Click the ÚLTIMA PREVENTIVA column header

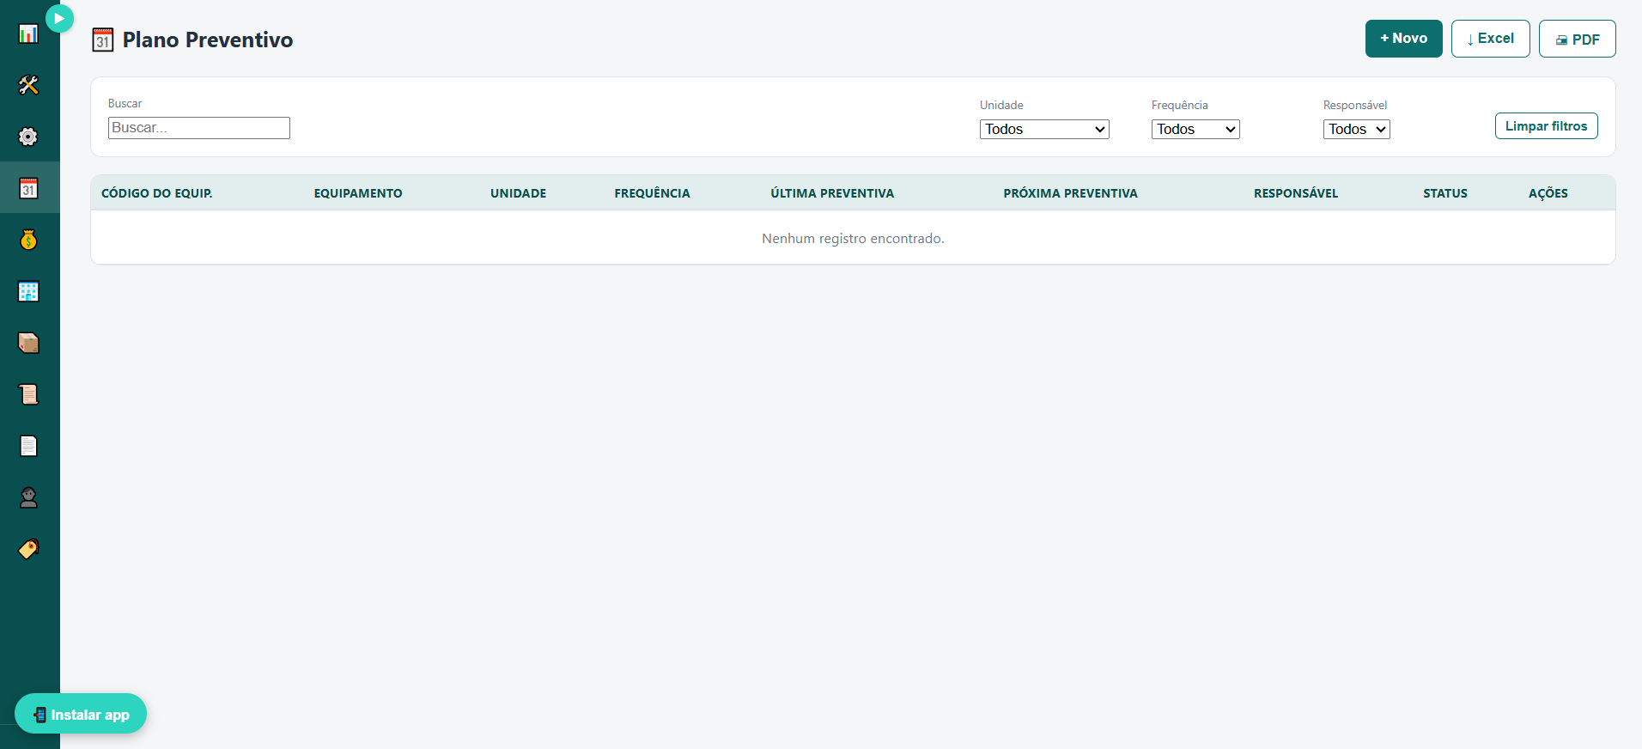point(832,193)
